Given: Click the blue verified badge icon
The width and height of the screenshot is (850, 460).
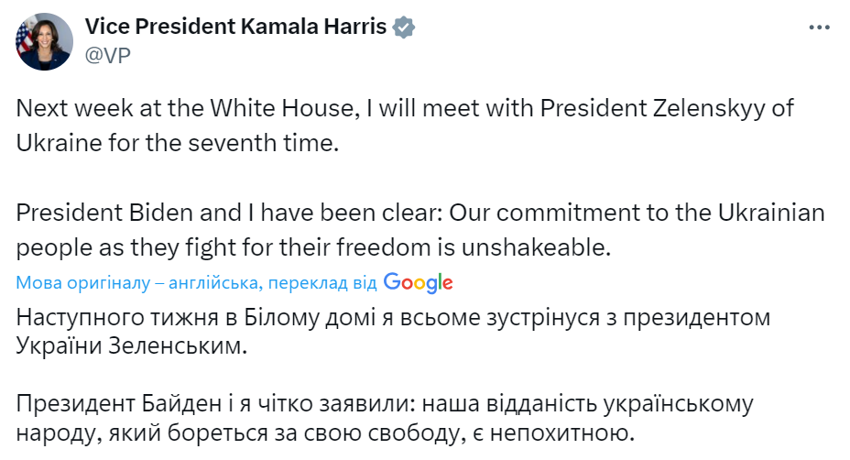Looking at the screenshot, I should coord(404,28).
